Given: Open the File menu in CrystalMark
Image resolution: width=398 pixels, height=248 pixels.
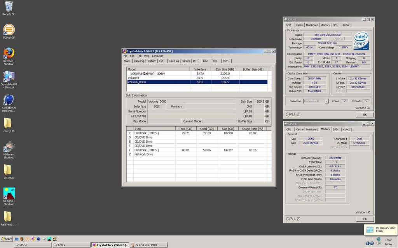Looking at the screenshot, I should pyautogui.click(x=126, y=56).
